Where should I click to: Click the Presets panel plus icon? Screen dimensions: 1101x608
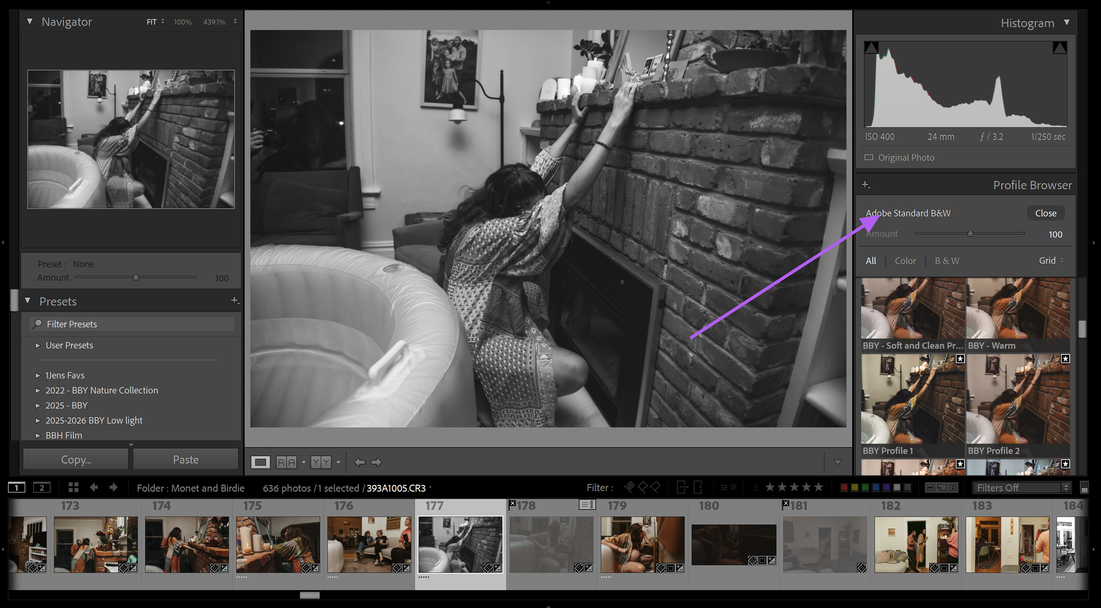point(235,300)
